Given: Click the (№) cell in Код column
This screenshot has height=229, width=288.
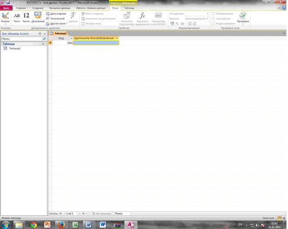Looking at the screenshot, I should [x=62, y=43].
